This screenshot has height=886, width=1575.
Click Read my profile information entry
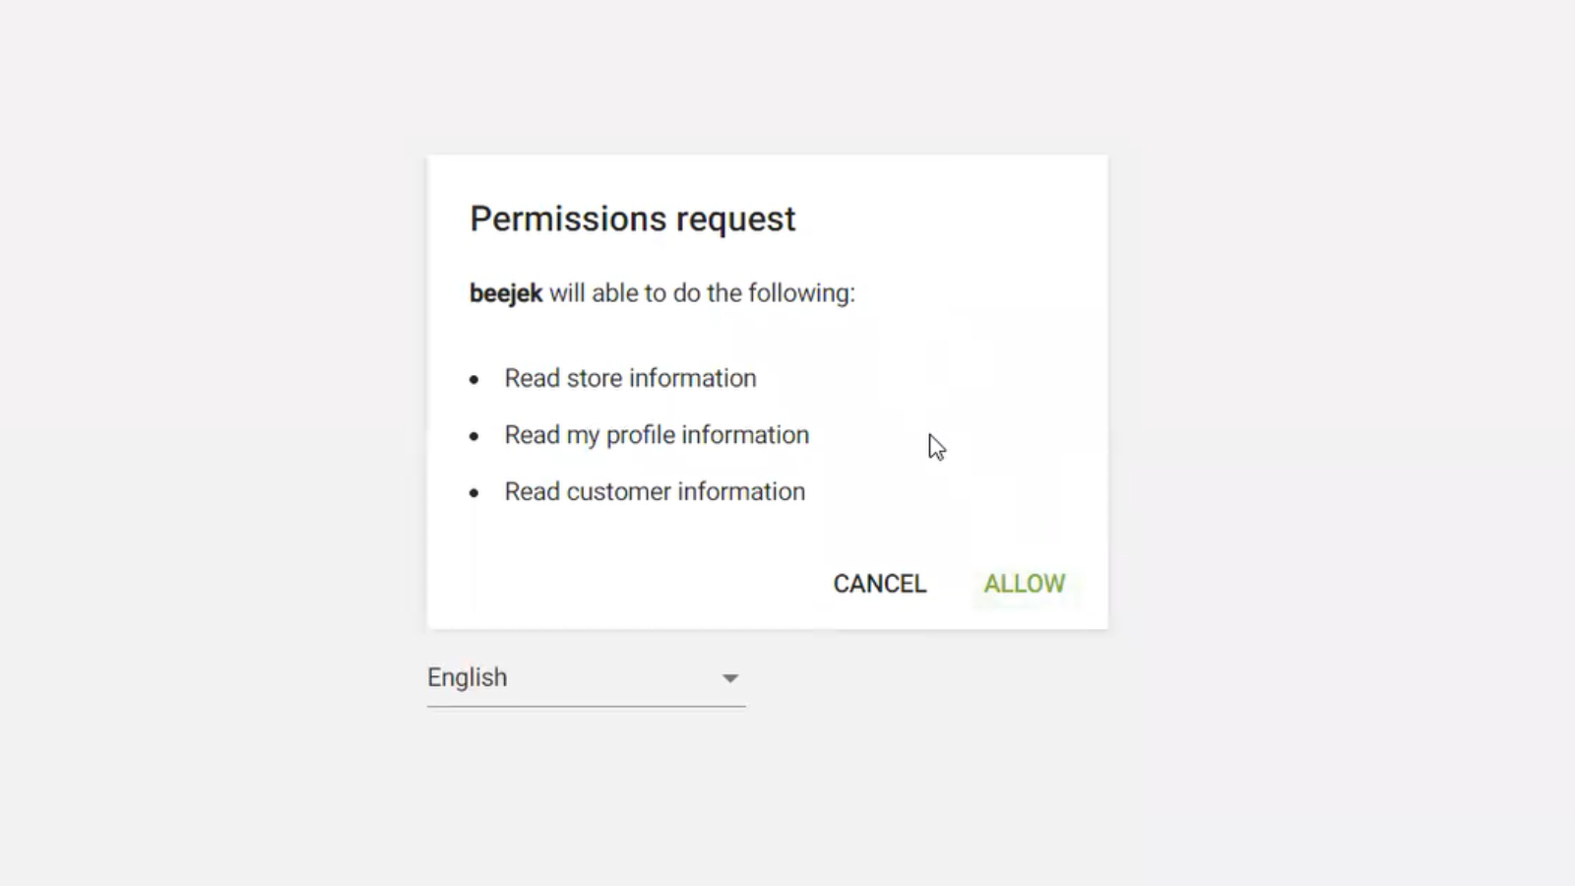tap(657, 434)
